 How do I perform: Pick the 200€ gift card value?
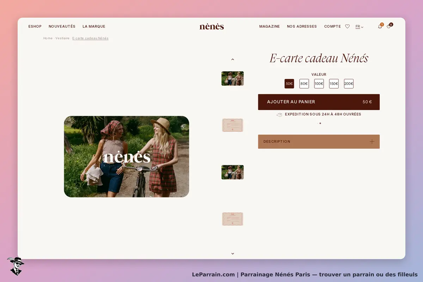(349, 84)
